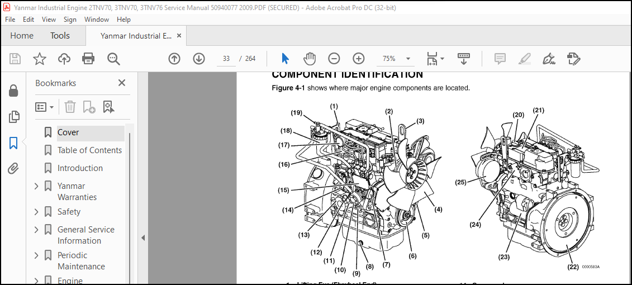The width and height of the screenshot is (632, 285).
Task: Click the 75% zoom value field
Action: (x=388, y=59)
